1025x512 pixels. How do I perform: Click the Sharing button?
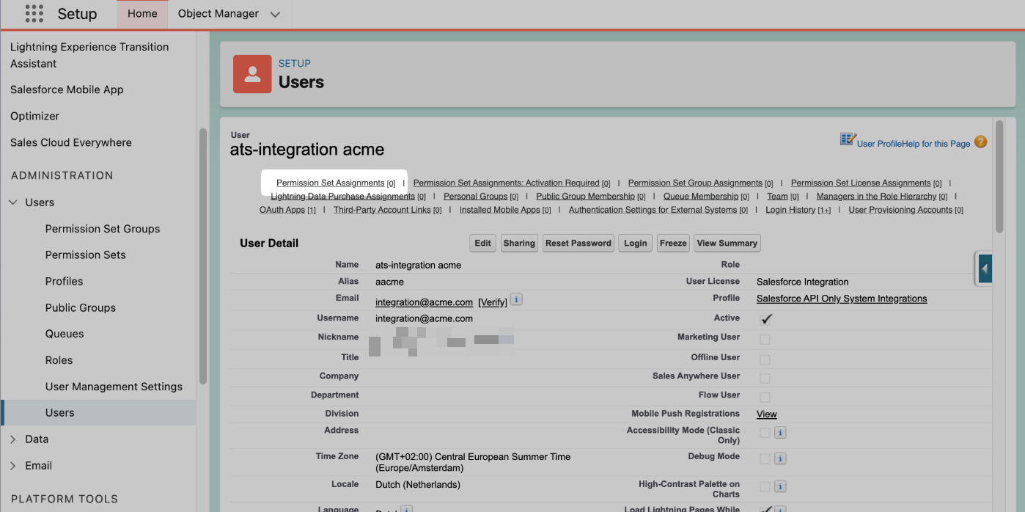coord(519,244)
